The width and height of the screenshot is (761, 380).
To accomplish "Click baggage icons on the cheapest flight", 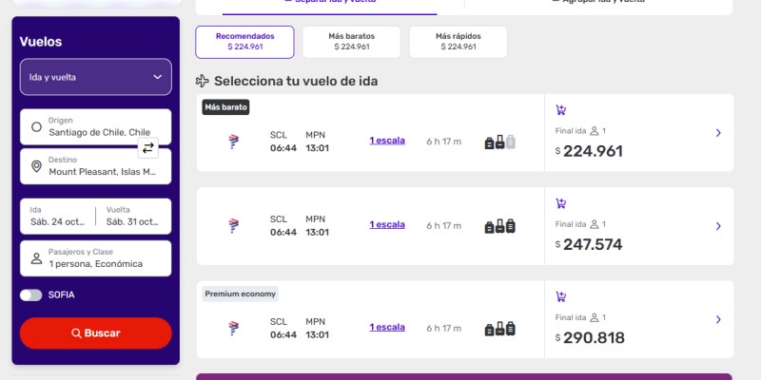I will (x=500, y=142).
